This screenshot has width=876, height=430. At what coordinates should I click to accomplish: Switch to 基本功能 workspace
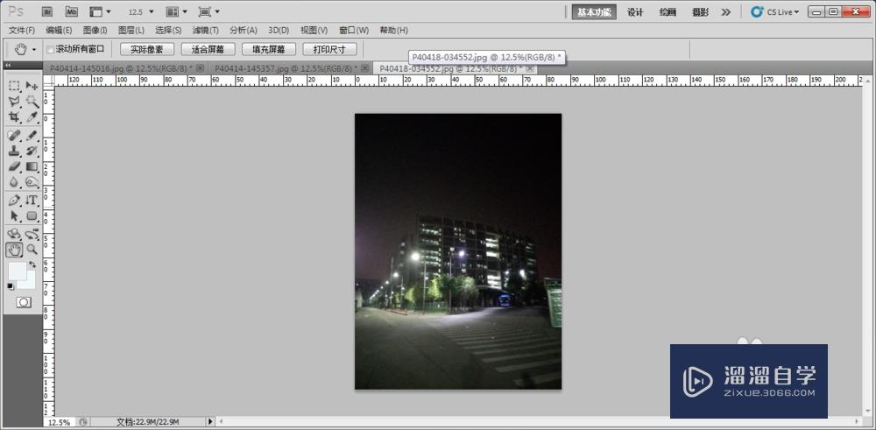tap(594, 11)
